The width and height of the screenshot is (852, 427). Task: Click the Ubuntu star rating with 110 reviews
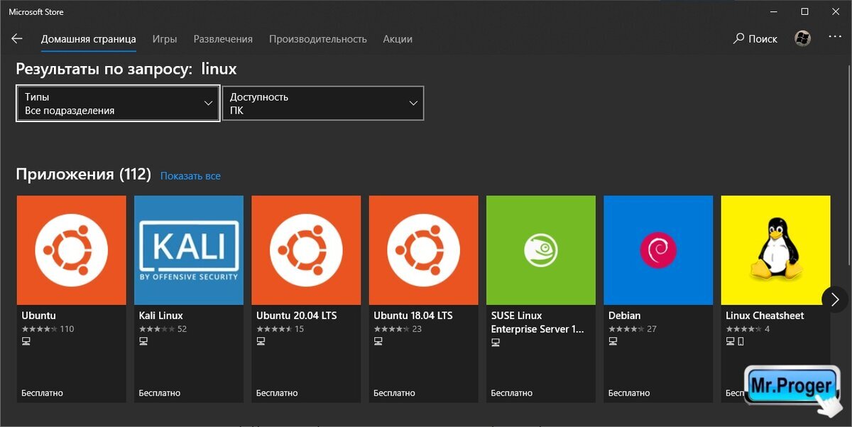[x=48, y=329]
